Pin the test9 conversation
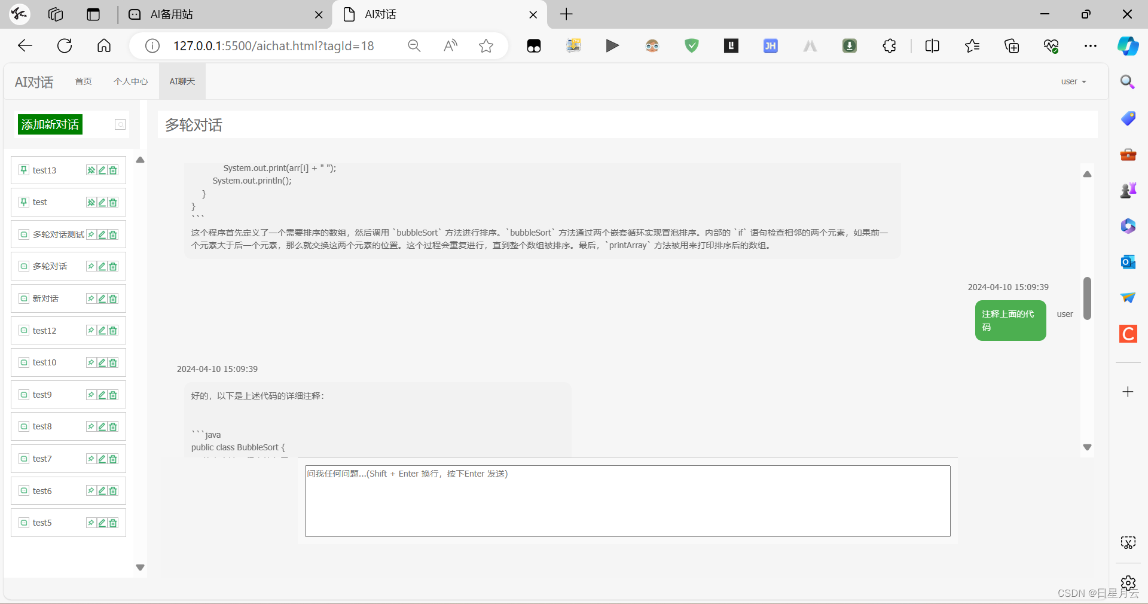Screen dimensions: 1148x604 [91, 395]
